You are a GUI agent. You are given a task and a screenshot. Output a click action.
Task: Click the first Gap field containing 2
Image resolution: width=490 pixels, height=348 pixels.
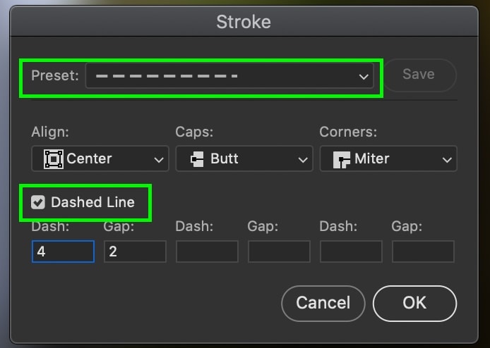135,251
